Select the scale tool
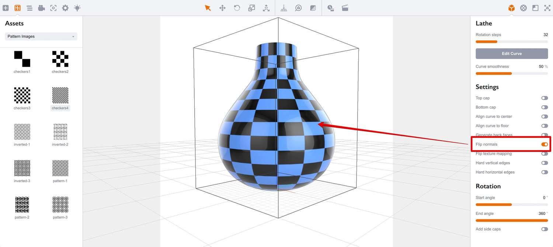The height and width of the screenshot is (247, 553). 251,8
